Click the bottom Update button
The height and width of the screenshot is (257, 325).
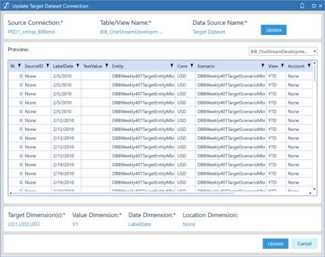[276, 244]
